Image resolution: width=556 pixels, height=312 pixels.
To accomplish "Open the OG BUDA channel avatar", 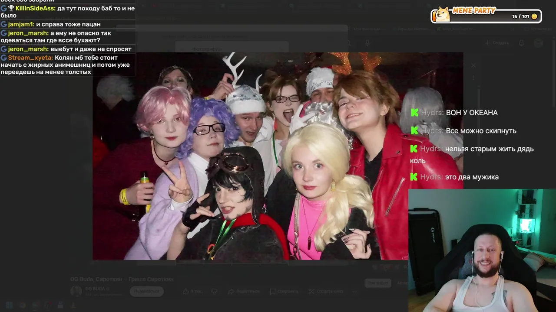I will click(76, 291).
